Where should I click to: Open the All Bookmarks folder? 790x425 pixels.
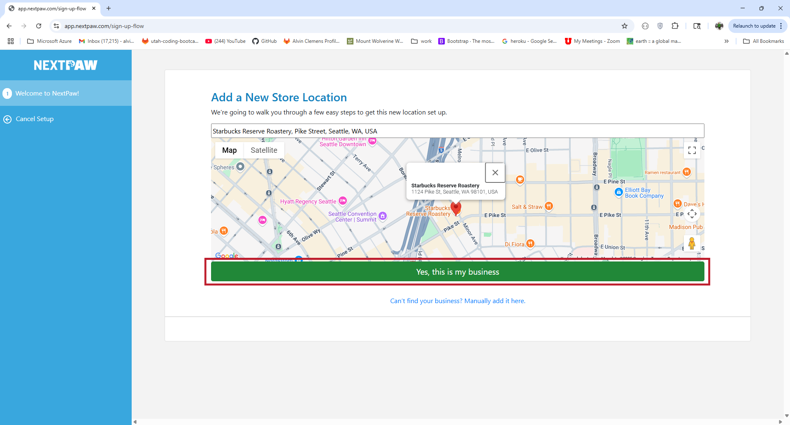point(764,41)
